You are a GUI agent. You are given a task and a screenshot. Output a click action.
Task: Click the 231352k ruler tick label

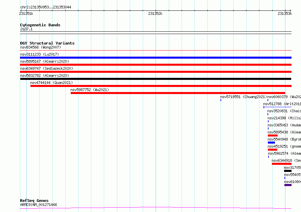[155, 13]
